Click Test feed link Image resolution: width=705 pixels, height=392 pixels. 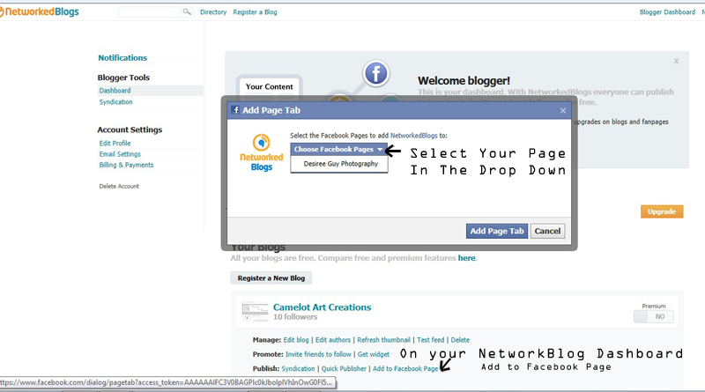pyautogui.click(x=431, y=340)
